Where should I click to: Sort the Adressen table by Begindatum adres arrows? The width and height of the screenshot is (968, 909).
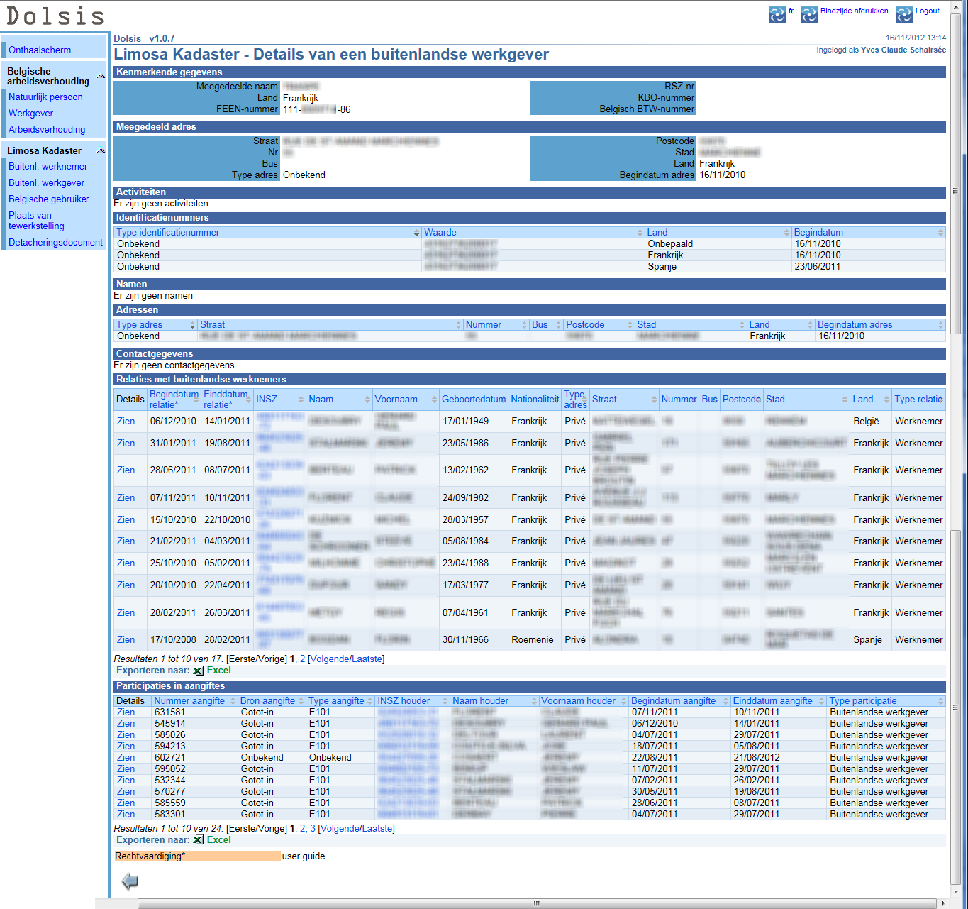click(941, 325)
